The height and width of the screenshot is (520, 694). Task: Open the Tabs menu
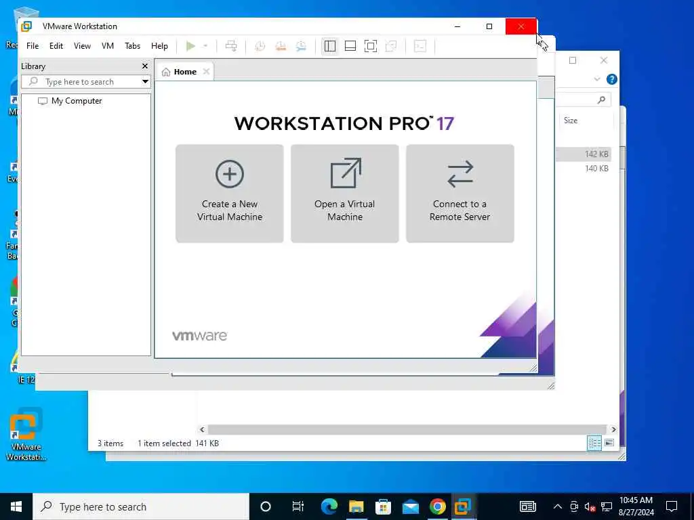click(x=132, y=46)
